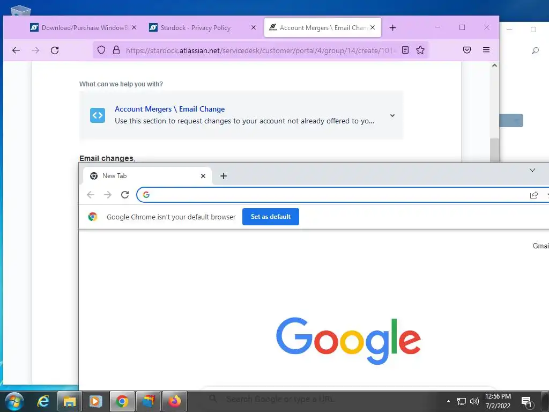Share this page from Chrome omnibox
This screenshot has width=549, height=412.
534,195
